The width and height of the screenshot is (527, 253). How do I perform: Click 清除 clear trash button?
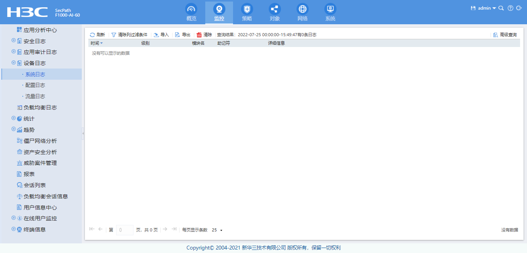(x=204, y=35)
